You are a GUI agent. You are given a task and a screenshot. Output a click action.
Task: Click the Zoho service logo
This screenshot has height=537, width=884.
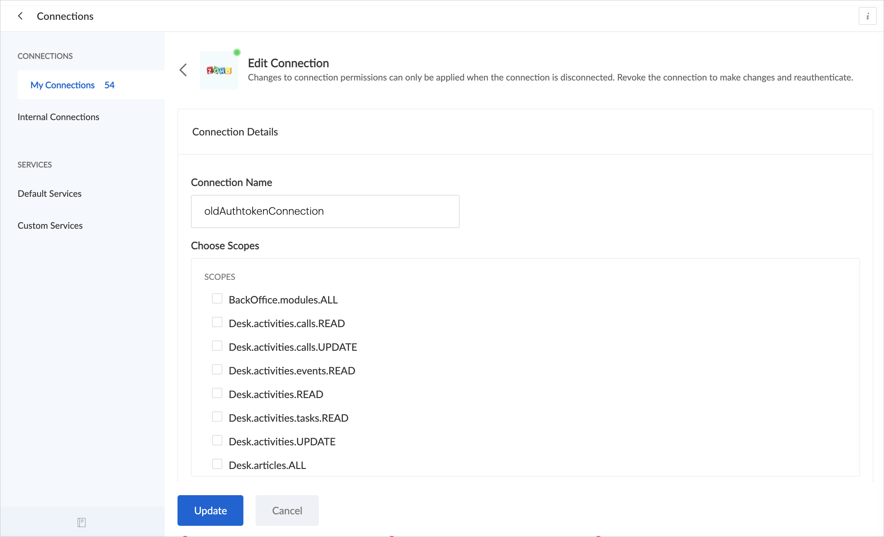[x=219, y=70]
